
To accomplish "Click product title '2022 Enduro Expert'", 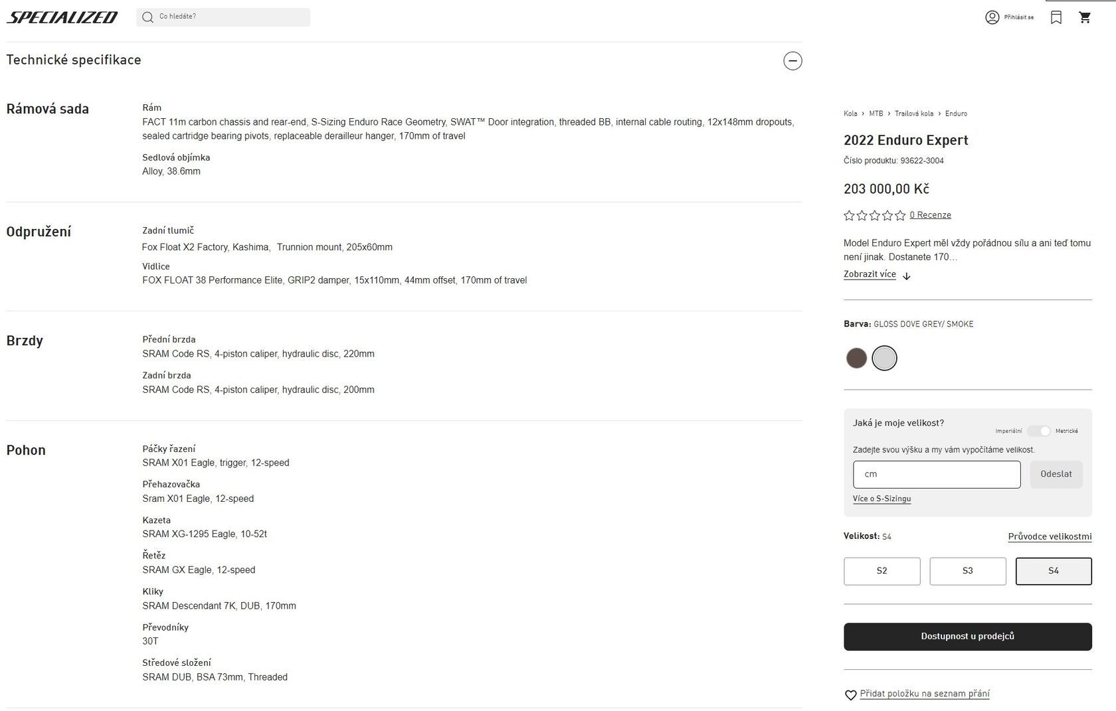I will click(905, 140).
